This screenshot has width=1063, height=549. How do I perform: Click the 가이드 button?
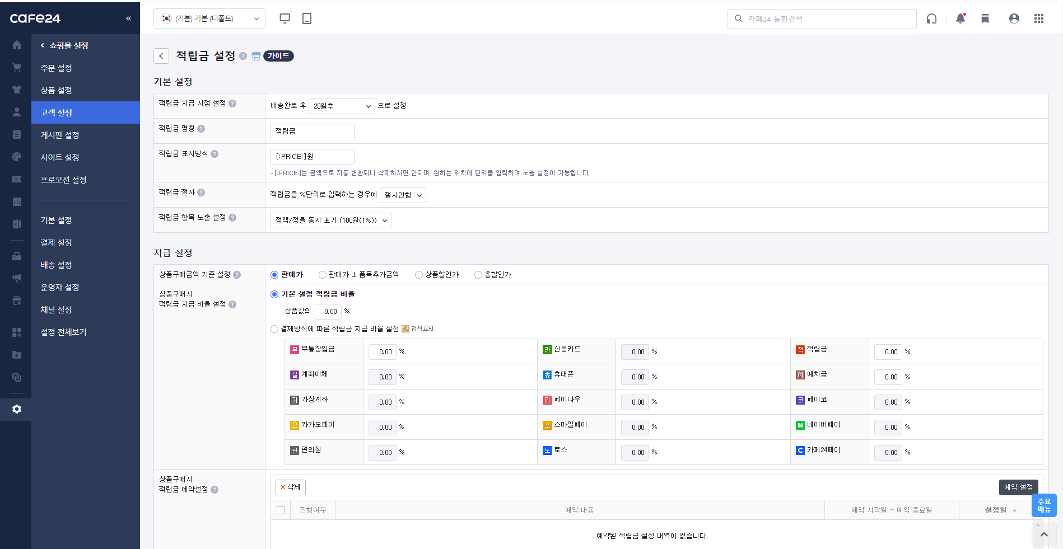tap(278, 56)
